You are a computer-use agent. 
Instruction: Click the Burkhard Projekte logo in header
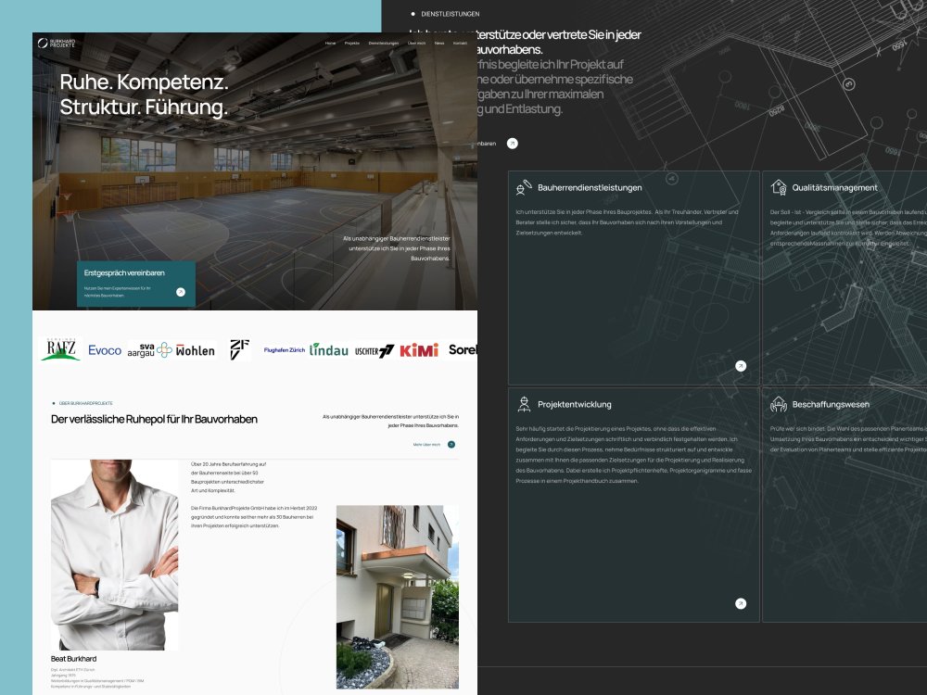(57, 44)
